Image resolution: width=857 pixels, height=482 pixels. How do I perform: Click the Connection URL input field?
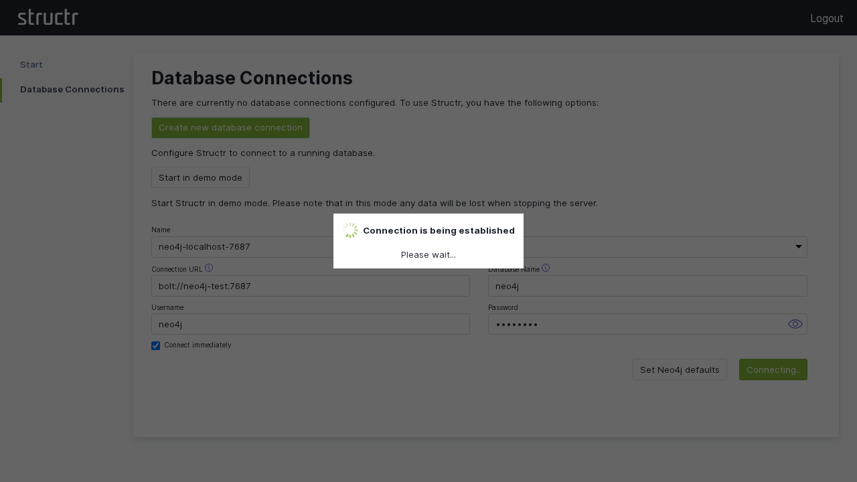(x=310, y=286)
